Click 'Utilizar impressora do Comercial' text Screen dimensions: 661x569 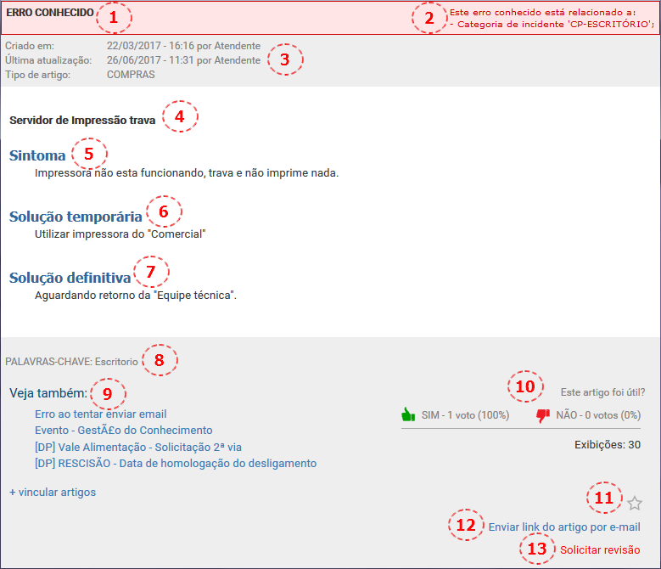click(120, 234)
